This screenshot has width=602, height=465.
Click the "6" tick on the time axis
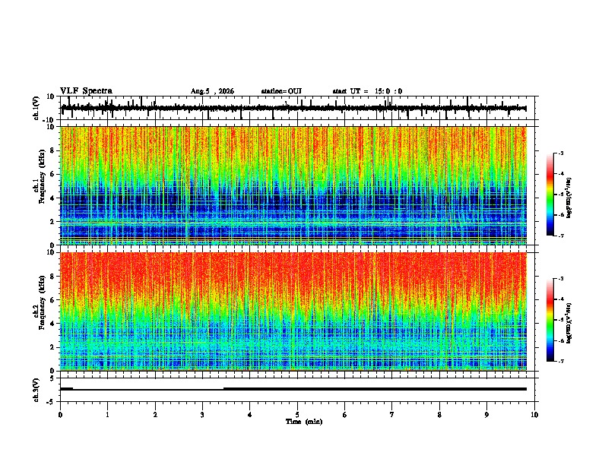pos(344,415)
